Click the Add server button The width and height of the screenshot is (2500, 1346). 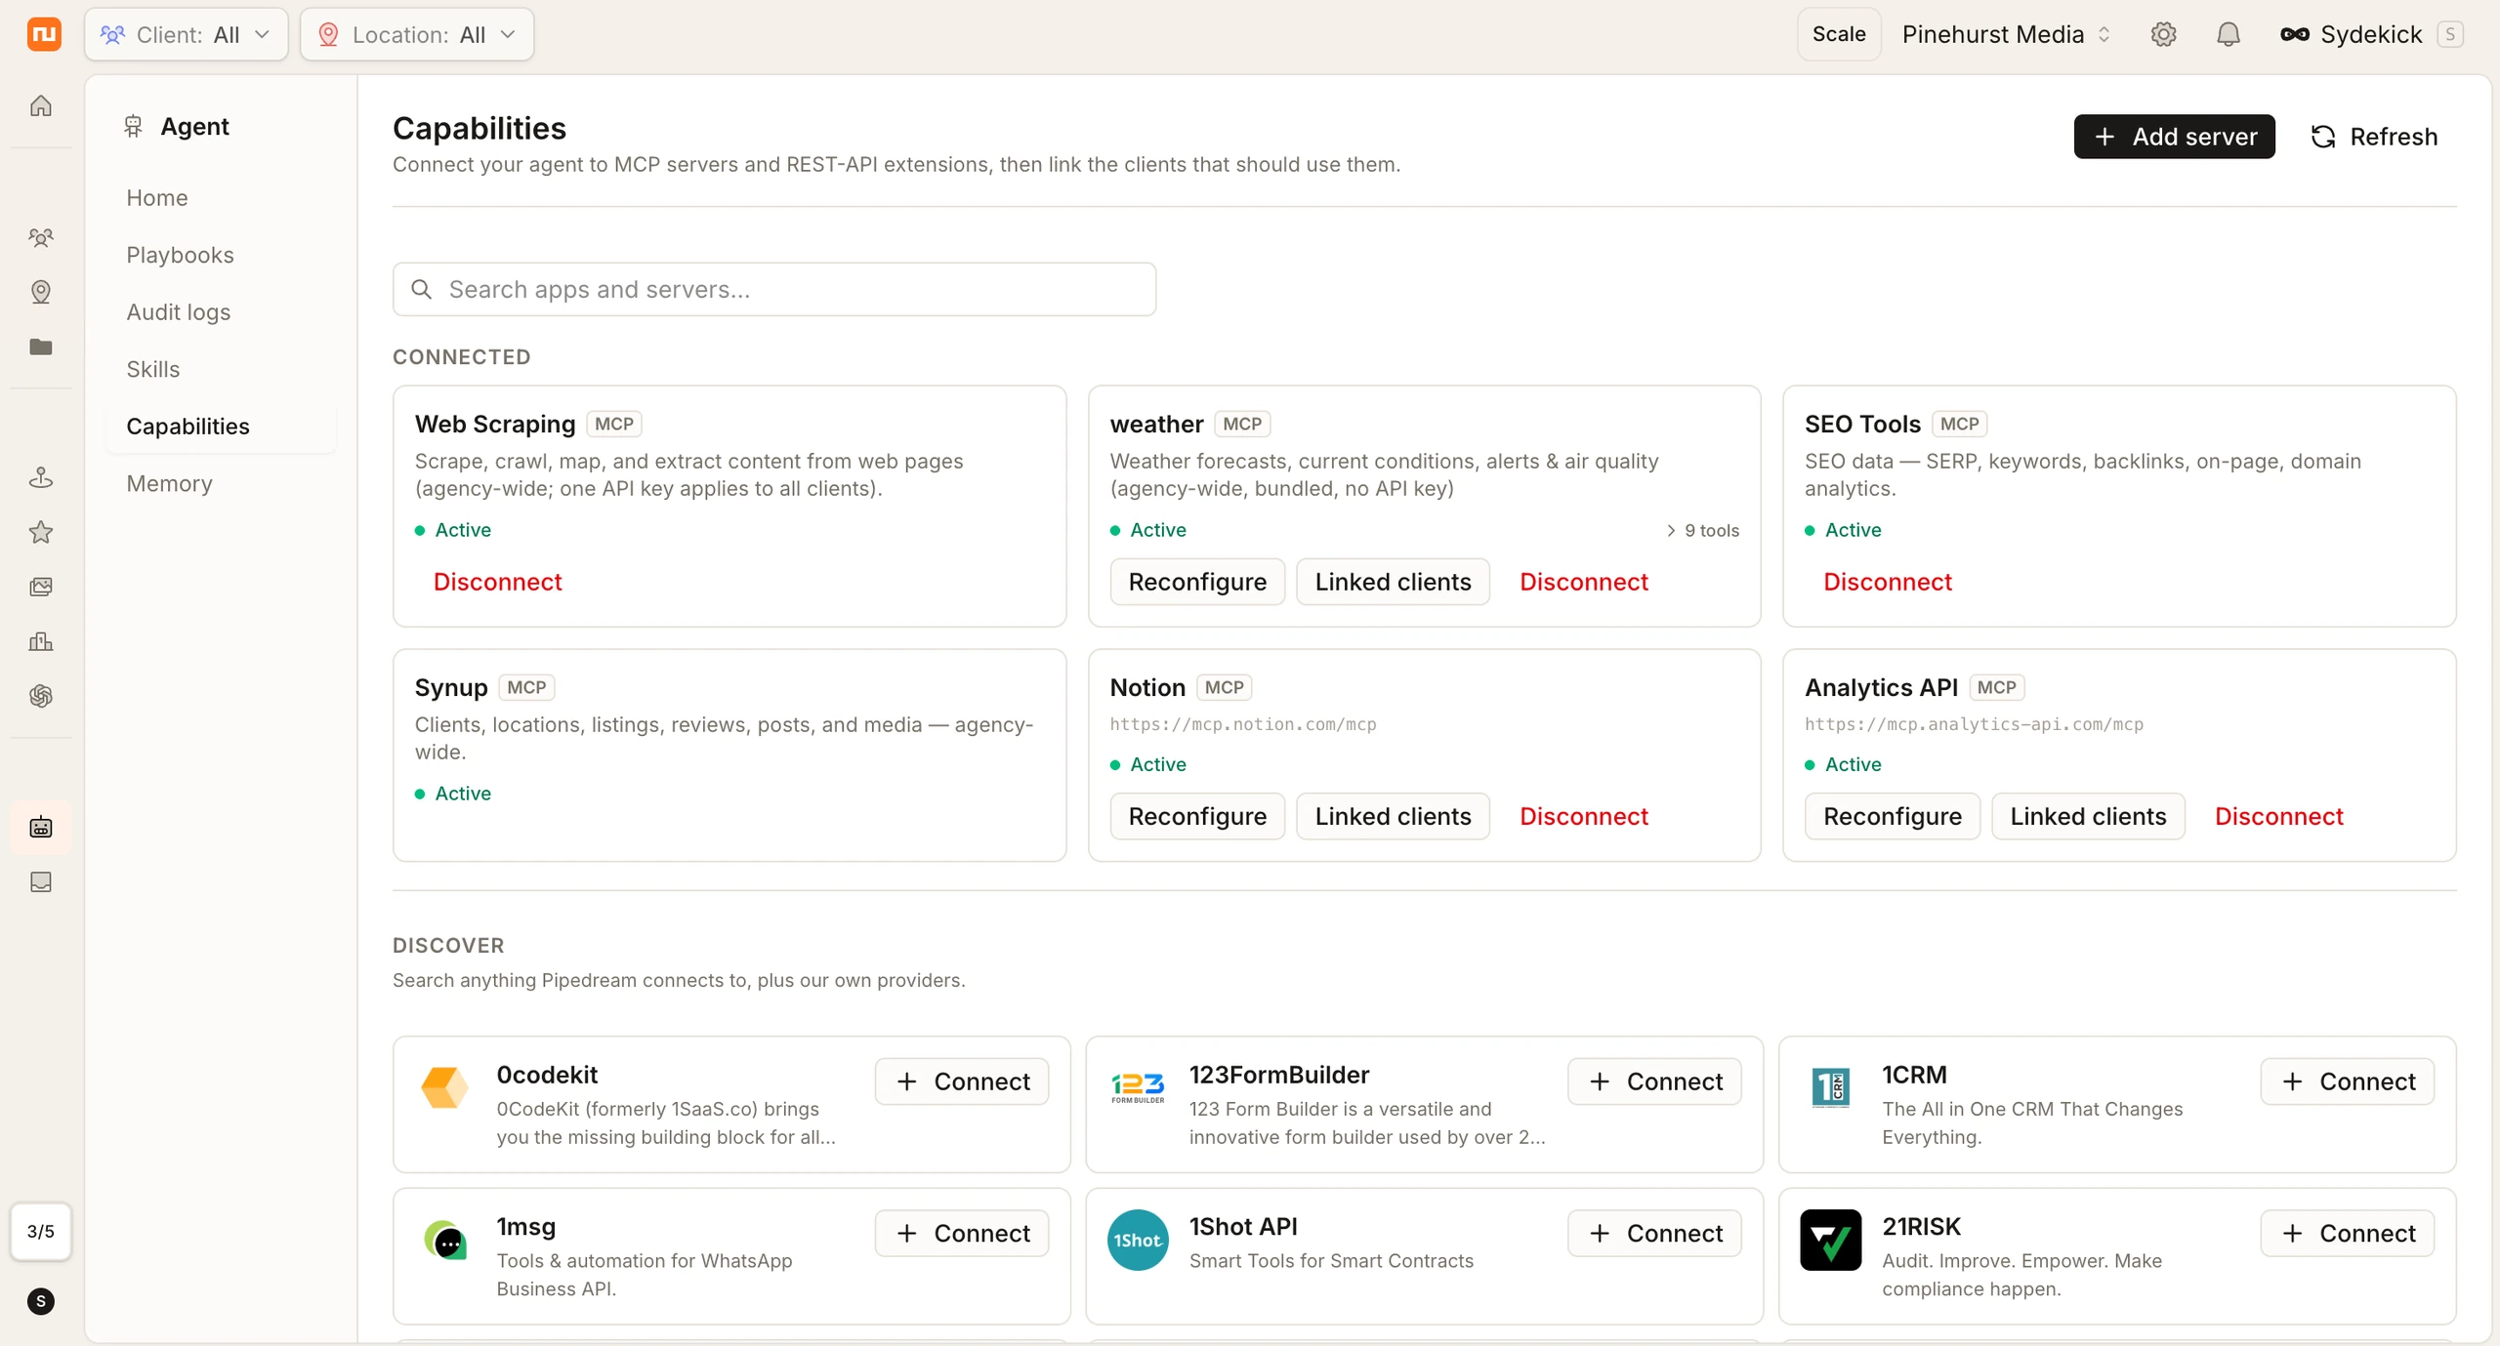coord(2175,136)
